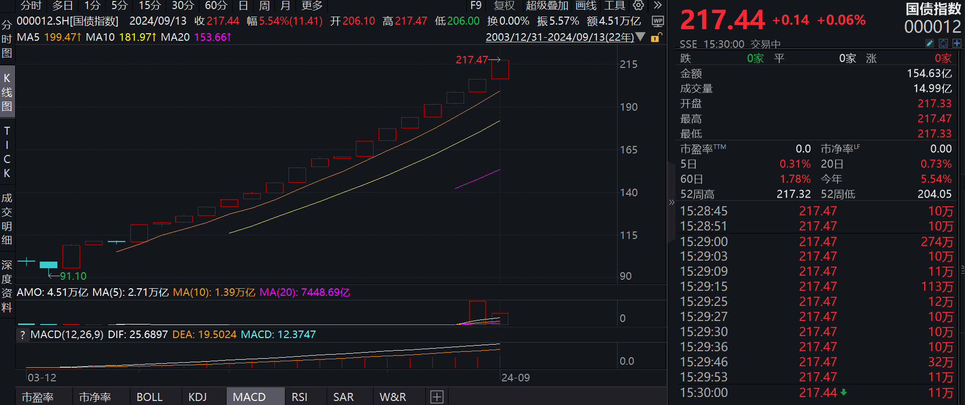The height and width of the screenshot is (405, 965).
Task: Open the 成交明细 side tab
Action: point(7,219)
